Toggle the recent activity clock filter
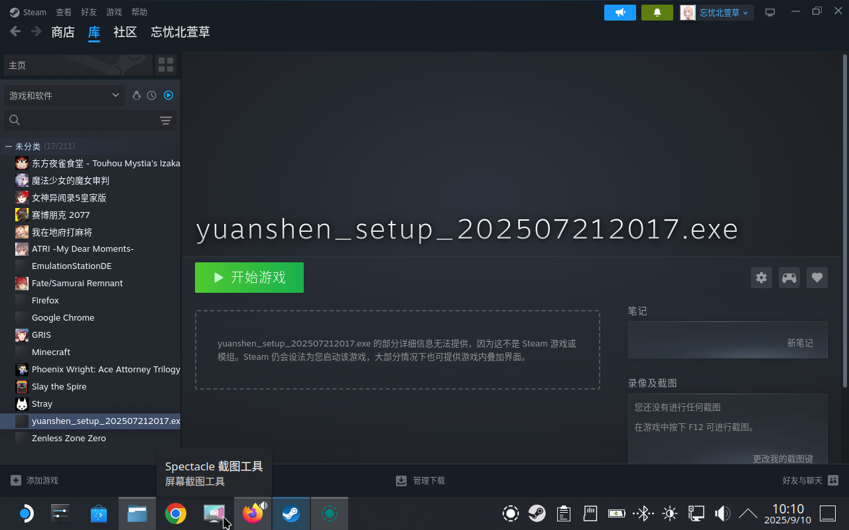Image resolution: width=849 pixels, height=530 pixels. 152,95
